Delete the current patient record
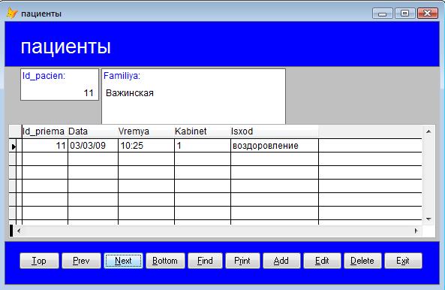This screenshot has height=290, width=445. pyautogui.click(x=362, y=261)
